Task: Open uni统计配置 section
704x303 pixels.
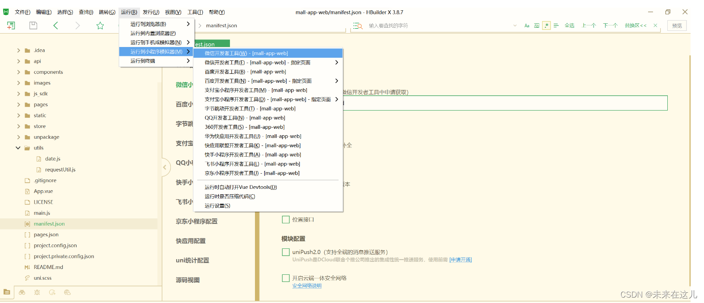Action: [x=192, y=260]
